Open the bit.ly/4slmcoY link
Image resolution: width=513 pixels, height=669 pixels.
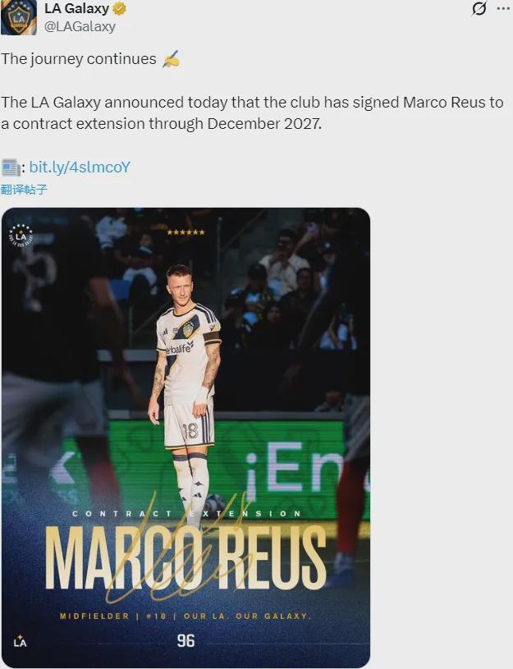pos(80,167)
